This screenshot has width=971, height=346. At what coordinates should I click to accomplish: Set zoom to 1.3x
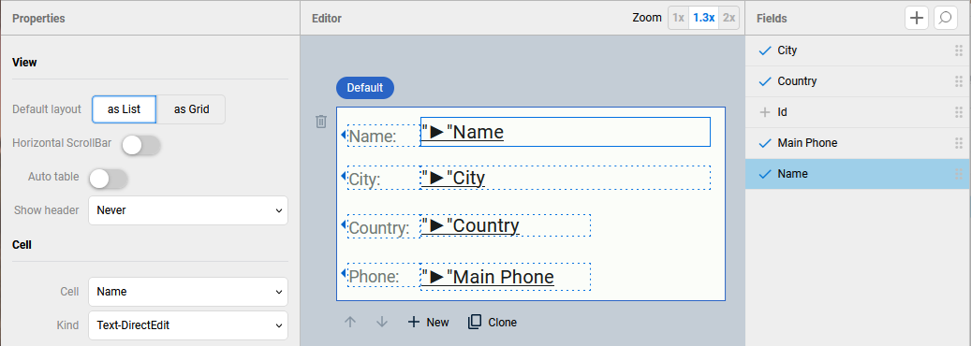point(703,18)
